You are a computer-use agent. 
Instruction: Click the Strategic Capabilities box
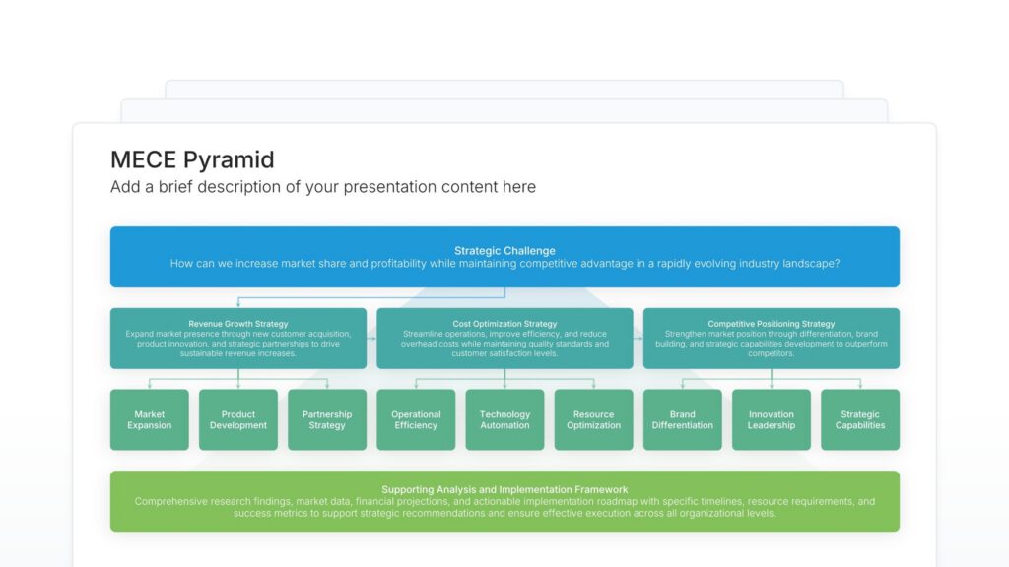860,420
